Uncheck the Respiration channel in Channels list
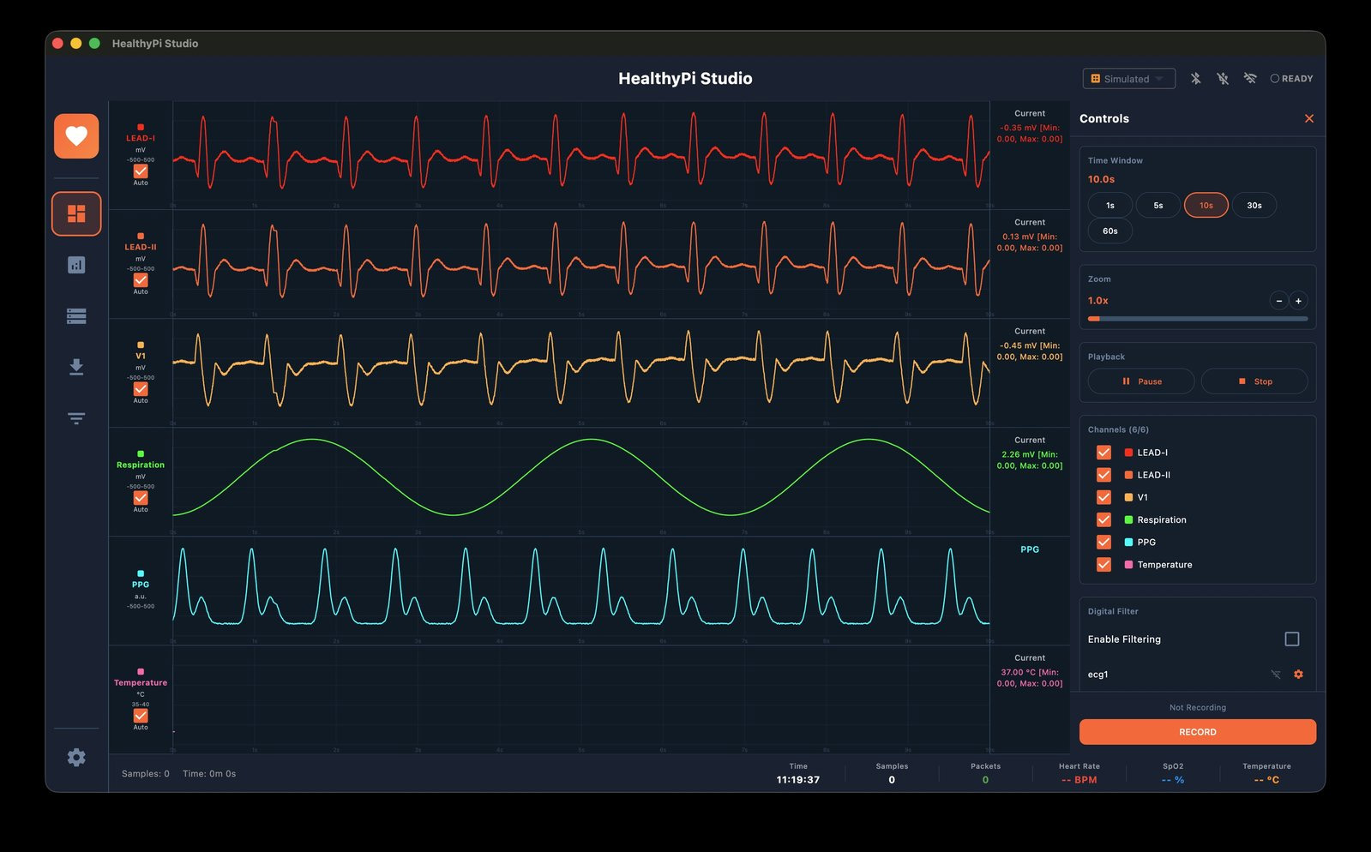 1103,519
